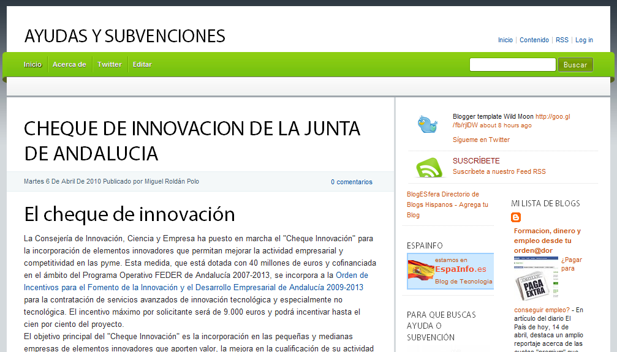Open the Acerca de menu item

click(x=69, y=64)
